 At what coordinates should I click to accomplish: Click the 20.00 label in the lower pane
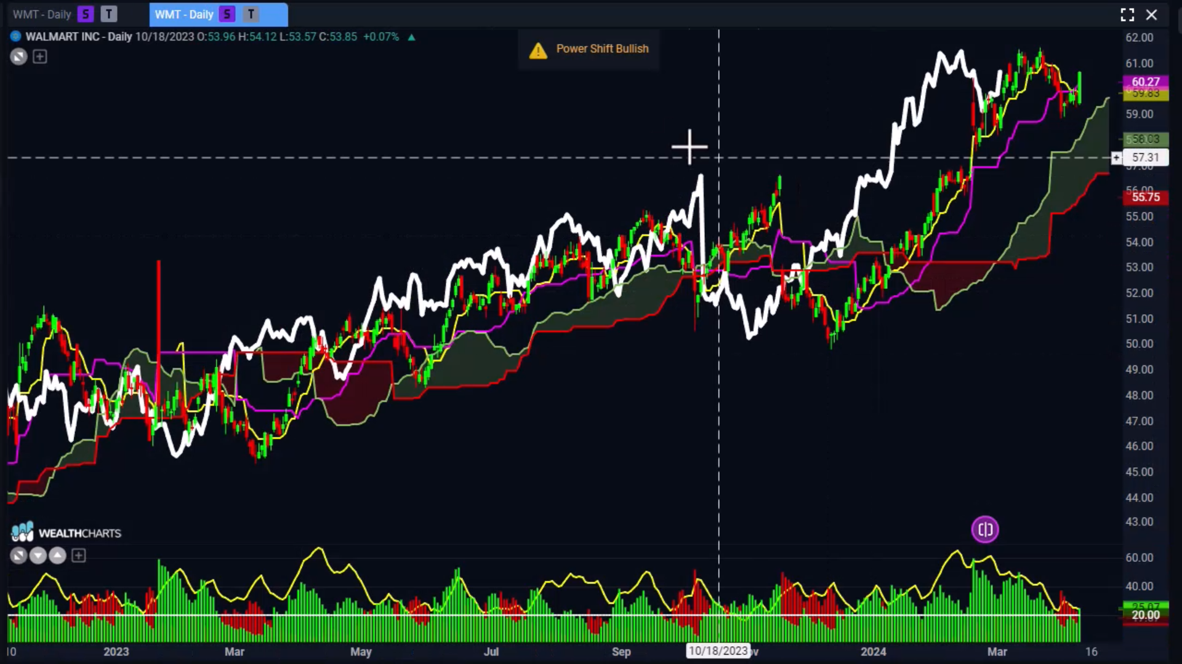(x=1146, y=615)
